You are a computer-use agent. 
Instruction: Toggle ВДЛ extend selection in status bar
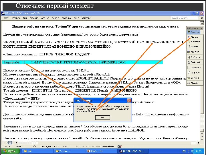pyautogui.click(x=92, y=147)
